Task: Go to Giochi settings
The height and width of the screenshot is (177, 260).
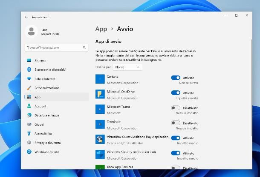Action: 57,124
